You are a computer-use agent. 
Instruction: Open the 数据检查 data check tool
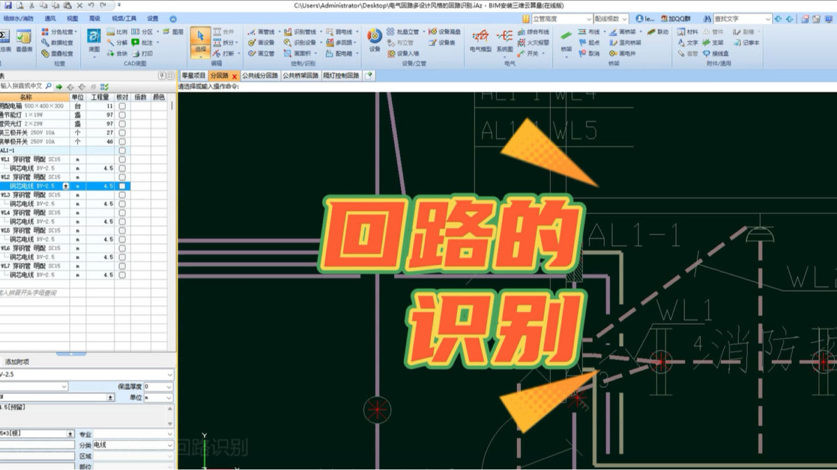56,42
